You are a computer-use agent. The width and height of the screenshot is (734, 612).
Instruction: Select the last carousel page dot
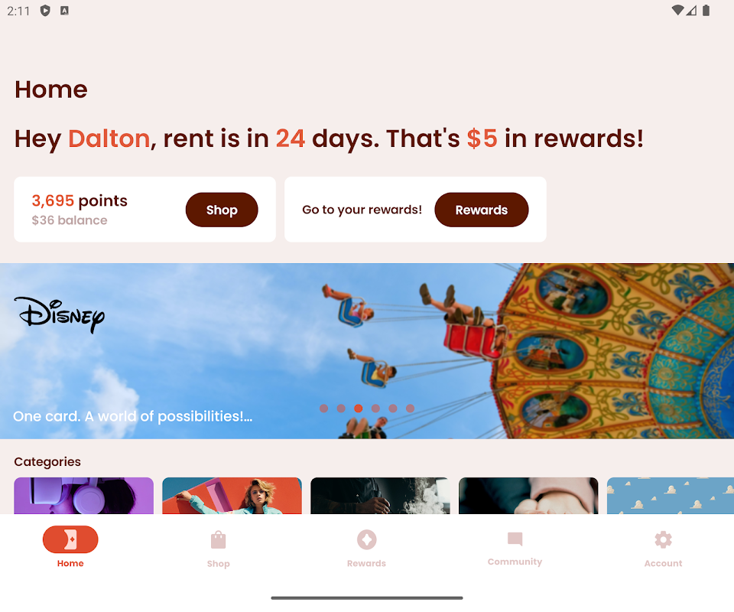tap(410, 409)
